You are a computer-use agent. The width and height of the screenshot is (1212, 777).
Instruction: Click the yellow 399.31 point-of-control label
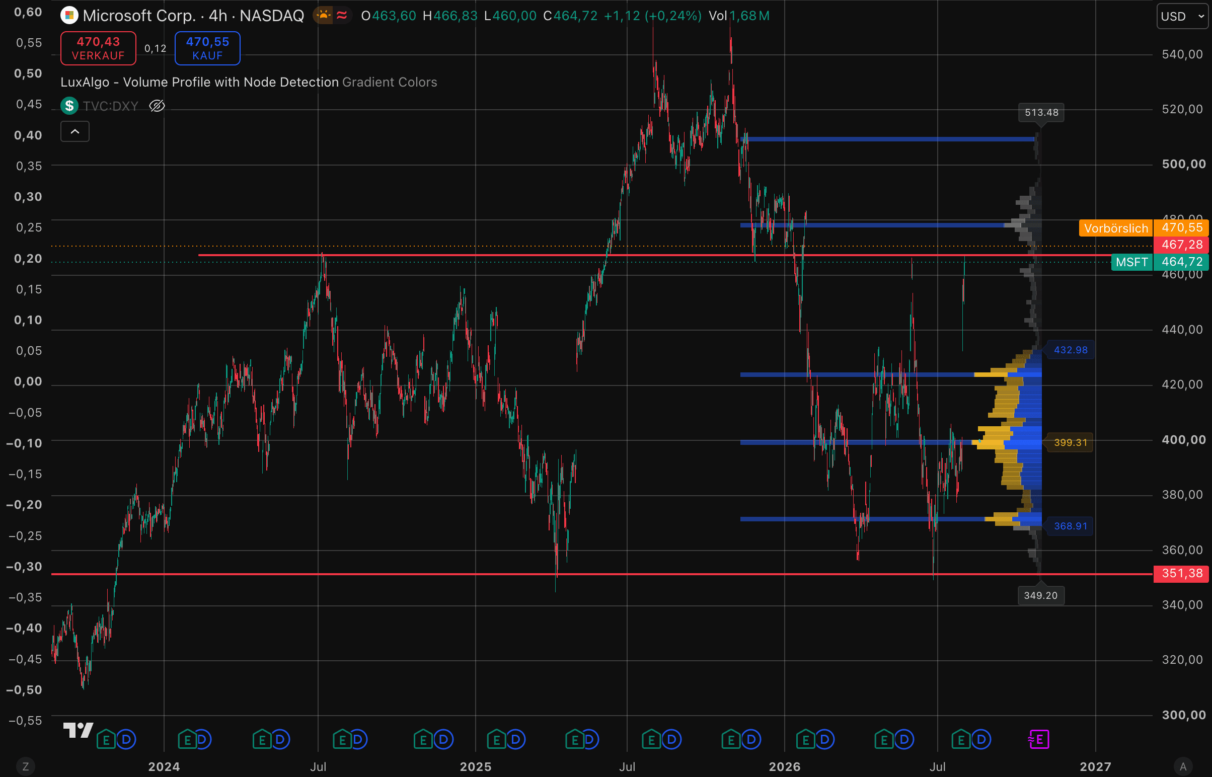click(x=1070, y=442)
